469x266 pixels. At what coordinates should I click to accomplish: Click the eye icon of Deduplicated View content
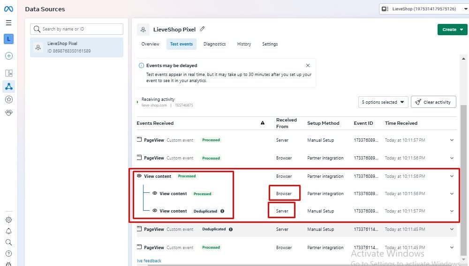click(155, 211)
